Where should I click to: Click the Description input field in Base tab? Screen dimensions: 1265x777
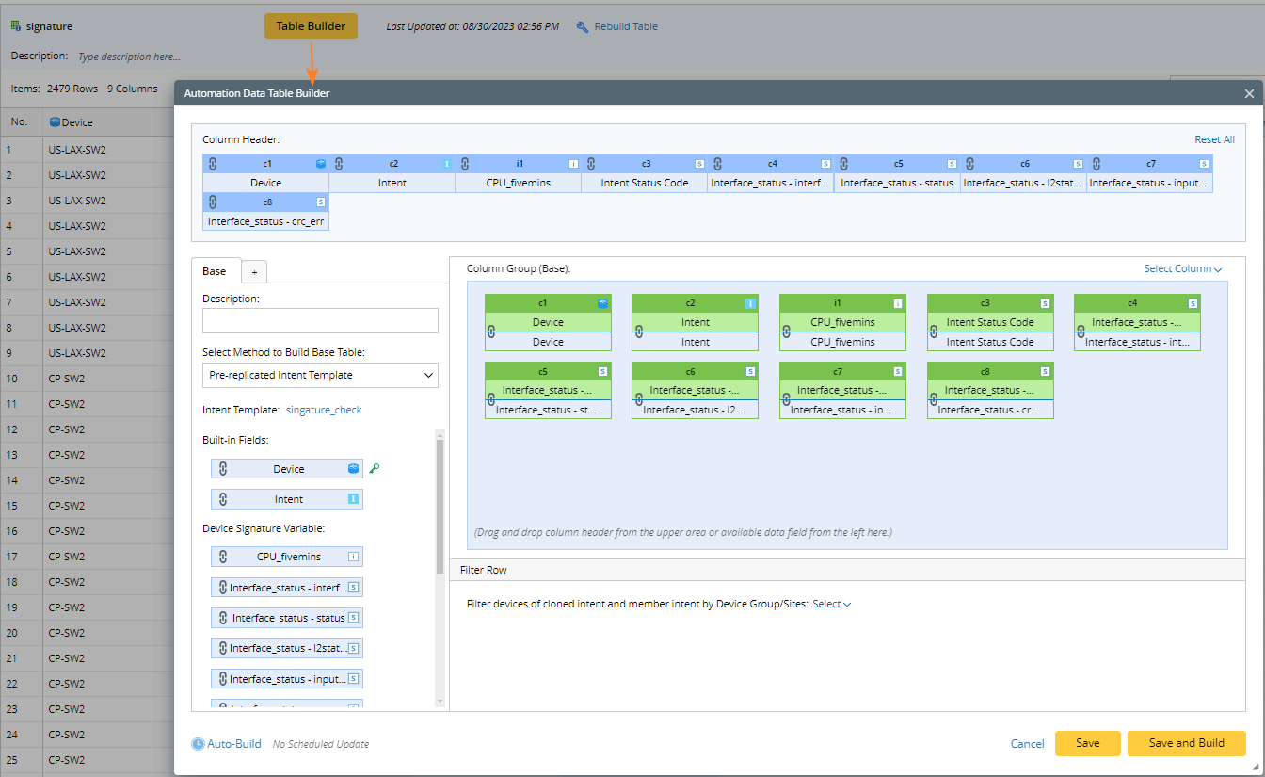320,321
